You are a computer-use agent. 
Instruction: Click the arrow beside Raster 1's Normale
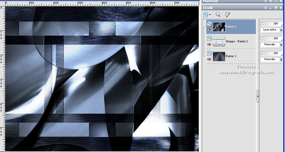281,60
